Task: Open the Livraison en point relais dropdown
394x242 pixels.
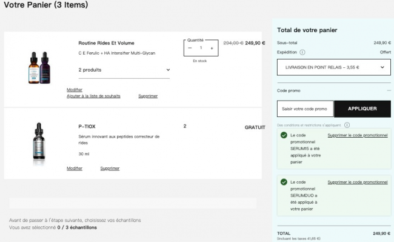Action: [334, 67]
